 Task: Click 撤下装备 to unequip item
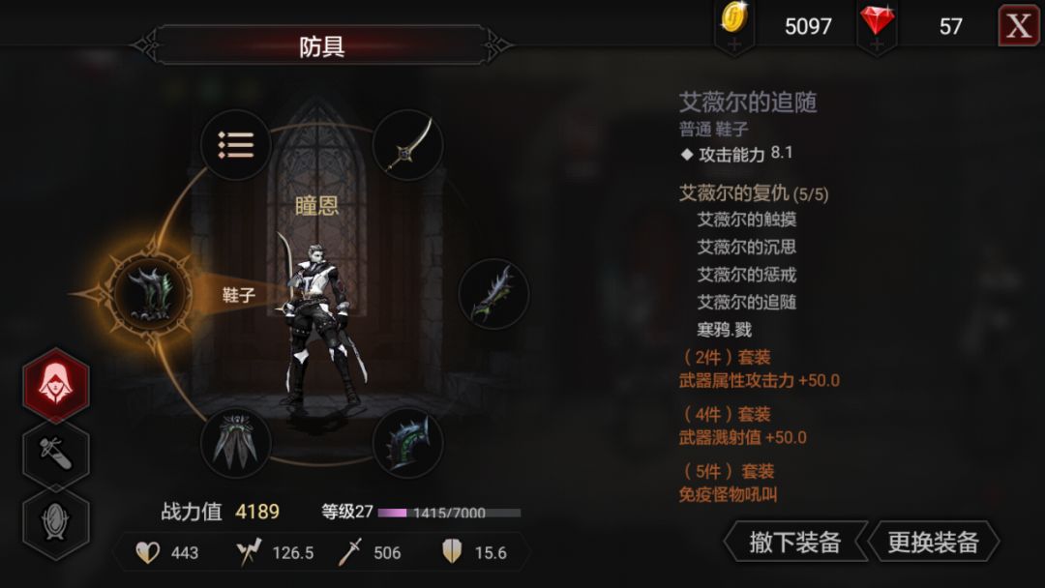[x=795, y=542]
